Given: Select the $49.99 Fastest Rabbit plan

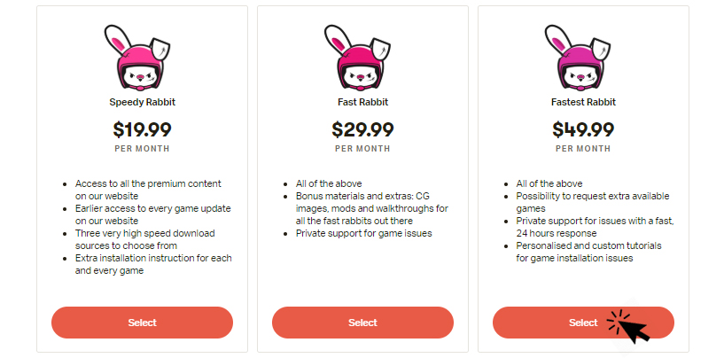Looking at the screenshot, I should click(x=567, y=323).
